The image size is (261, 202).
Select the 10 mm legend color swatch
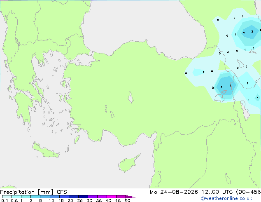tap(54, 197)
